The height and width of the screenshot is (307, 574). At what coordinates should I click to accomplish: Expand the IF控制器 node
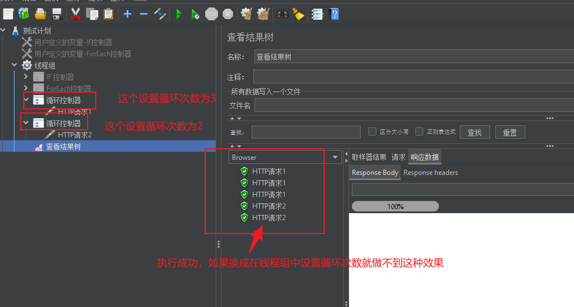click(x=26, y=76)
